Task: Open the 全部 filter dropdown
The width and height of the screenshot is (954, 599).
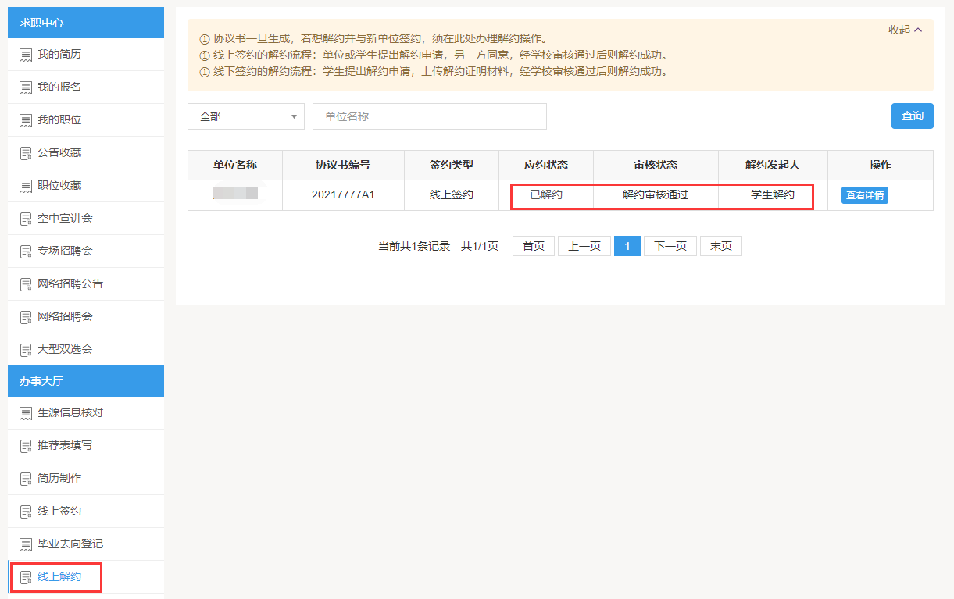Action: [x=246, y=116]
